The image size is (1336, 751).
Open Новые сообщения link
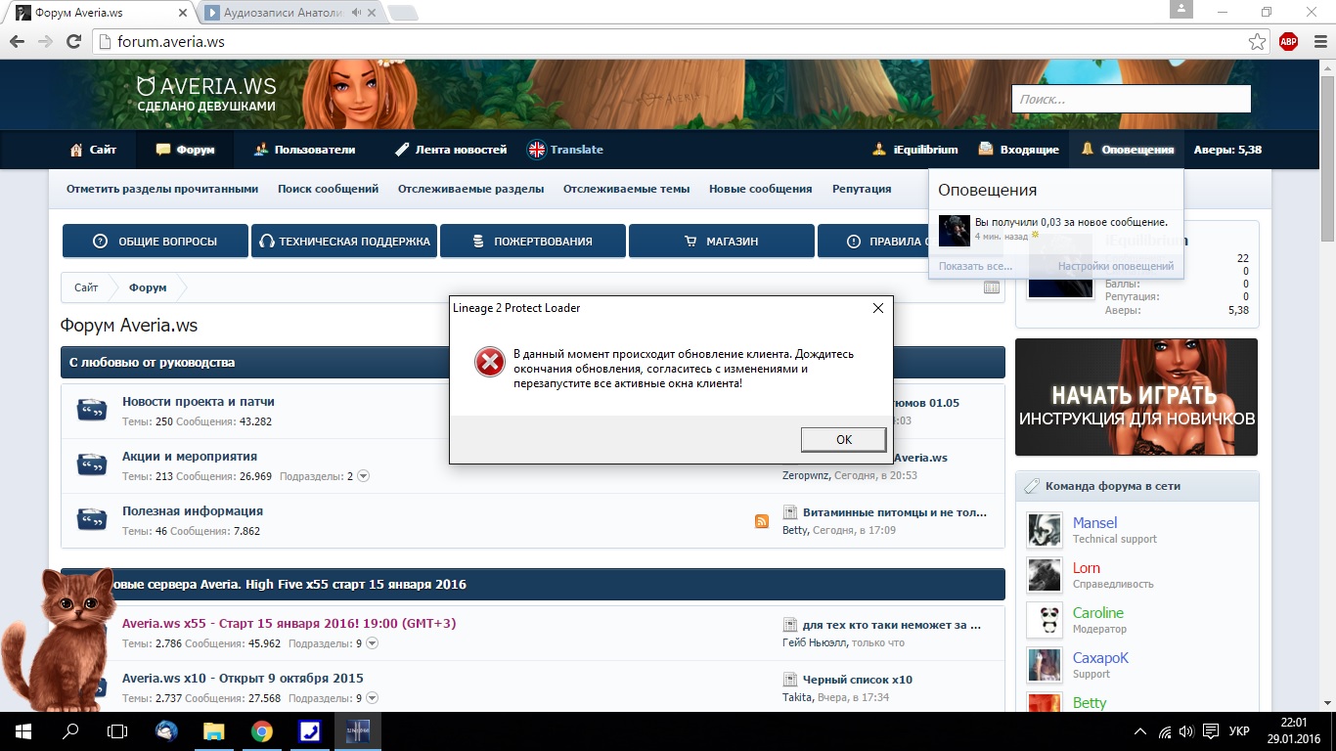(x=760, y=189)
